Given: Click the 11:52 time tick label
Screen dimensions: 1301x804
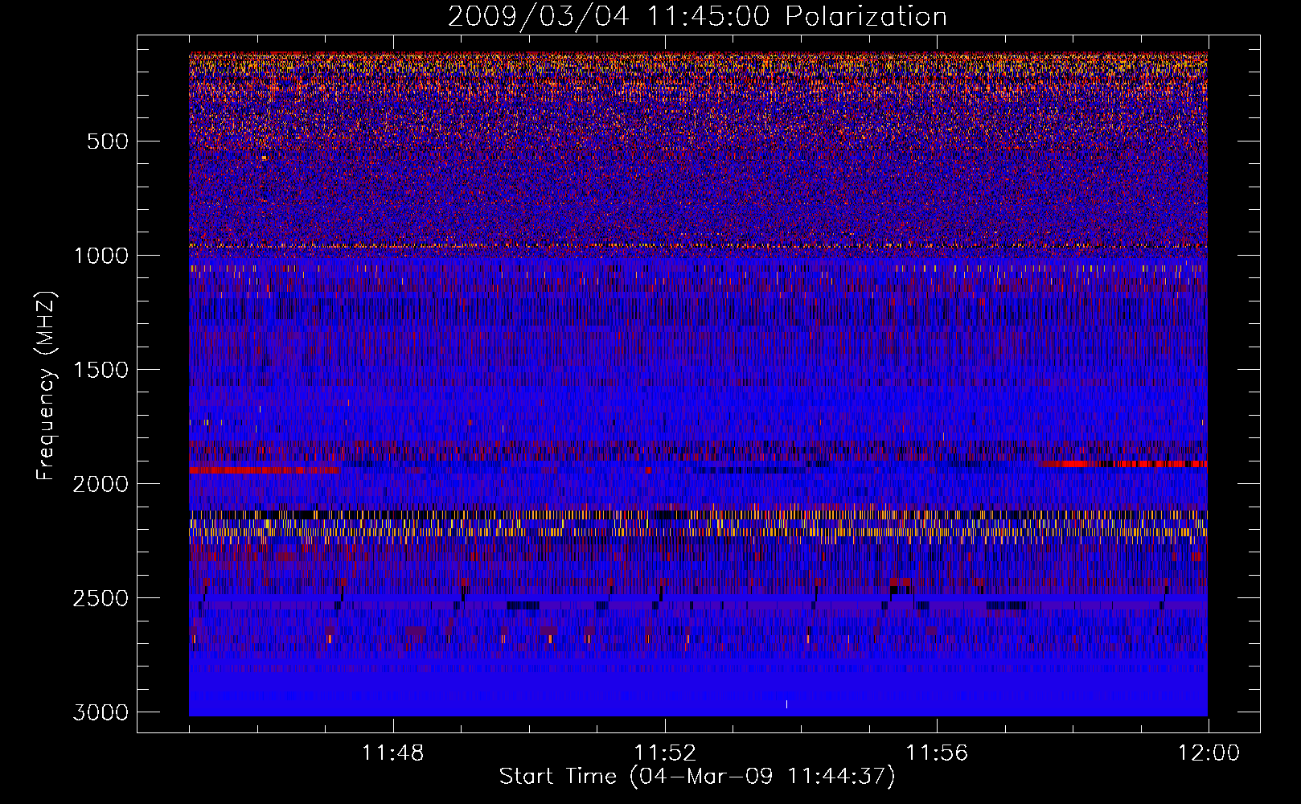Looking at the screenshot, I should point(665,753).
